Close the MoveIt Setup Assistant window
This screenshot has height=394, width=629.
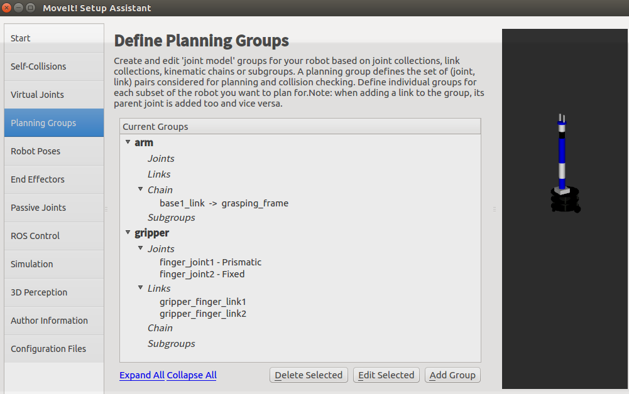coord(7,8)
